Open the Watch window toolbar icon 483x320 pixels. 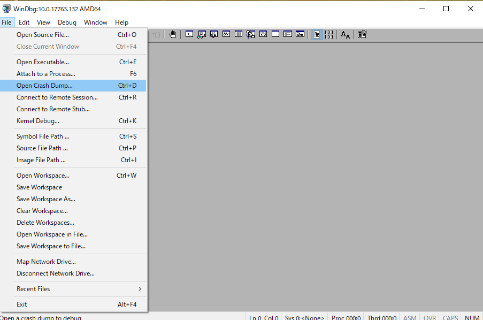click(x=202, y=34)
